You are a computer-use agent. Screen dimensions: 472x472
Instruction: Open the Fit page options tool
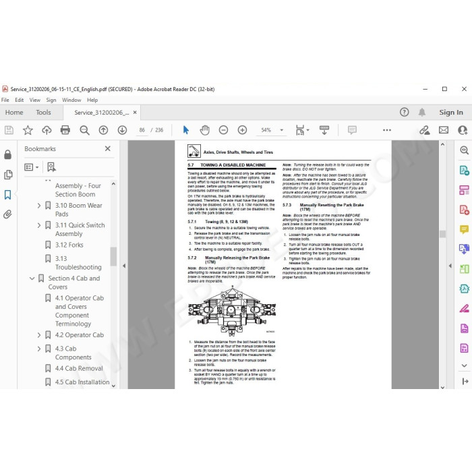pyautogui.click(x=300, y=130)
